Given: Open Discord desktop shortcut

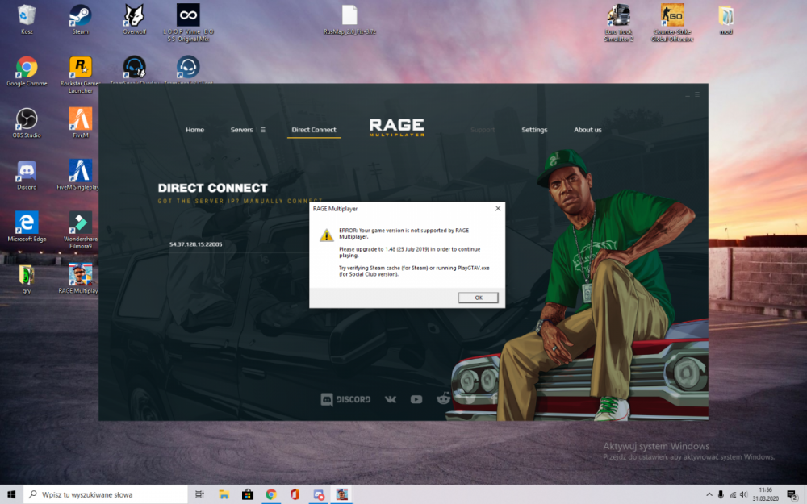Looking at the screenshot, I should pyautogui.click(x=27, y=175).
